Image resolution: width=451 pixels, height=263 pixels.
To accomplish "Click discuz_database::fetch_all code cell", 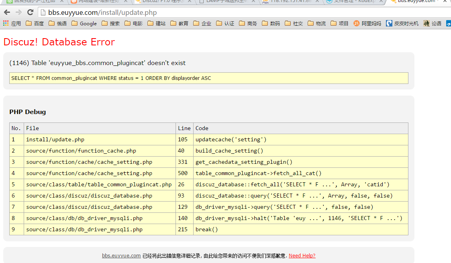I will 300,184.
